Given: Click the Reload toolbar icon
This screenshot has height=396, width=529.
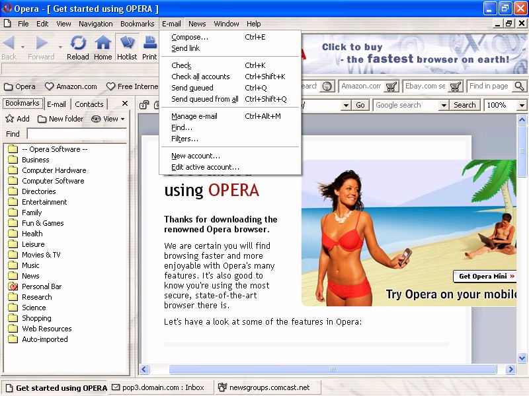Looking at the screenshot, I should click(x=77, y=44).
